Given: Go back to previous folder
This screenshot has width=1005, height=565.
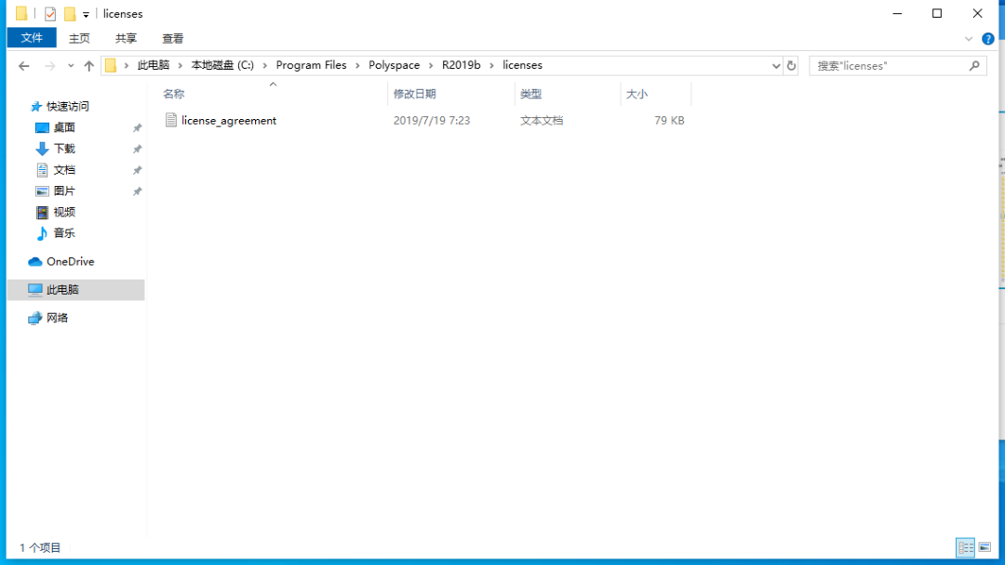Looking at the screenshot, I should [x=23, y=65].
